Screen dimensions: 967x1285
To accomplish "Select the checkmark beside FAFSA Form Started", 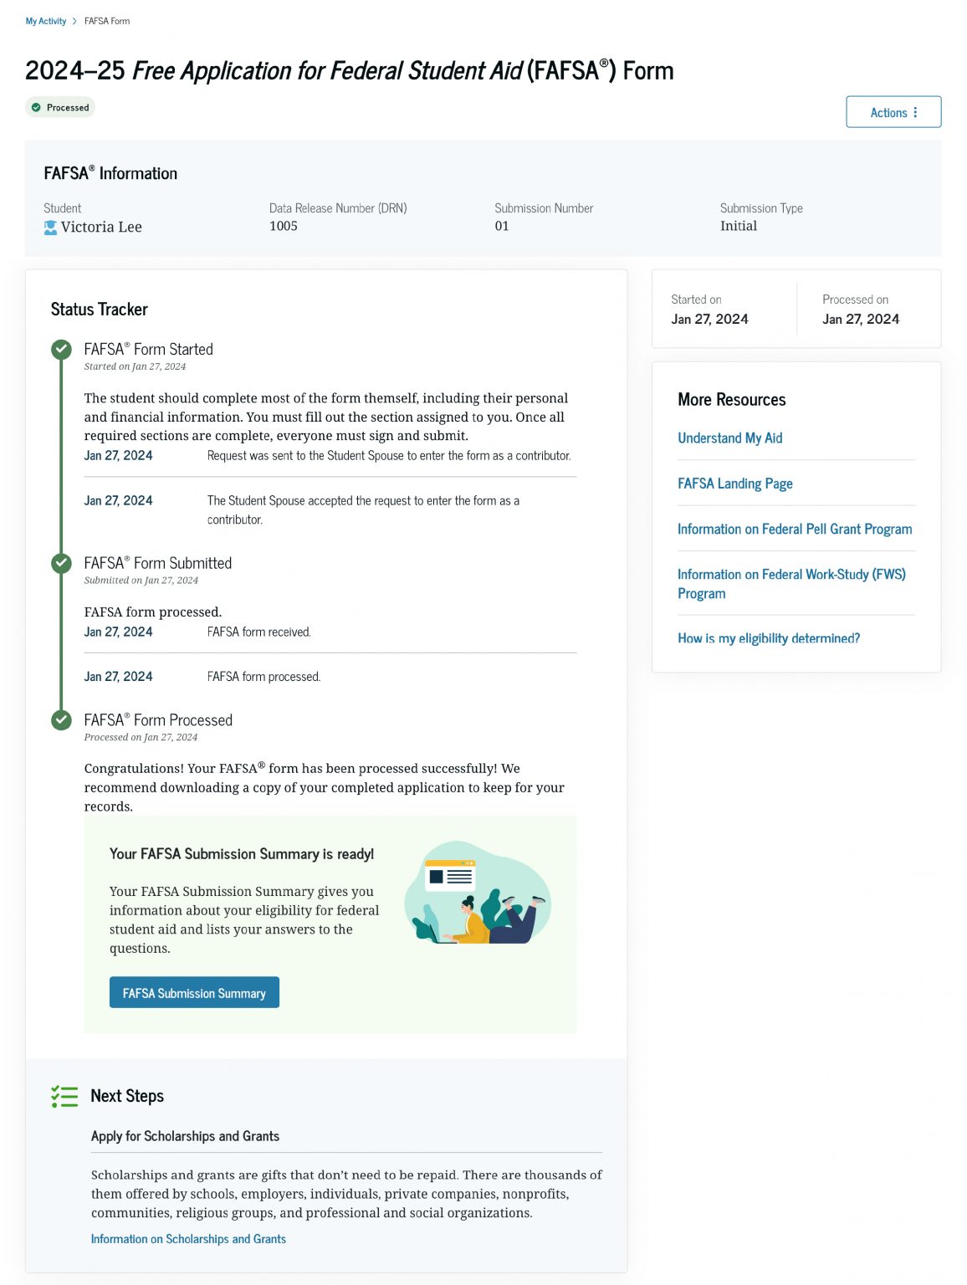I will pyautogui.click(x=61, y=351).
